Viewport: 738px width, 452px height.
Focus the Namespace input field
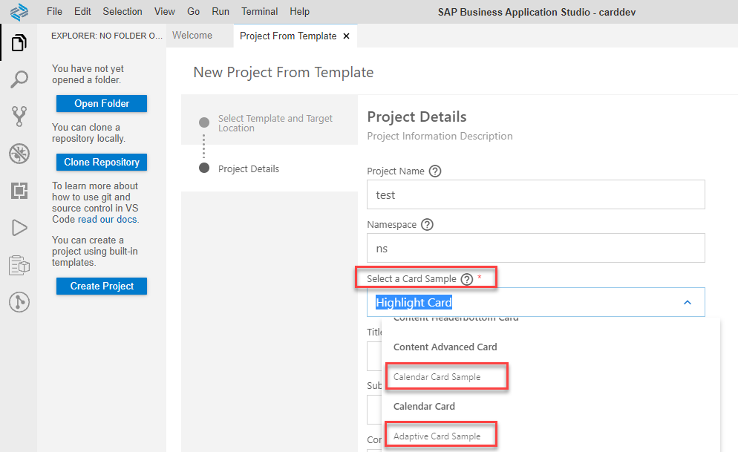tap(535, 248)
